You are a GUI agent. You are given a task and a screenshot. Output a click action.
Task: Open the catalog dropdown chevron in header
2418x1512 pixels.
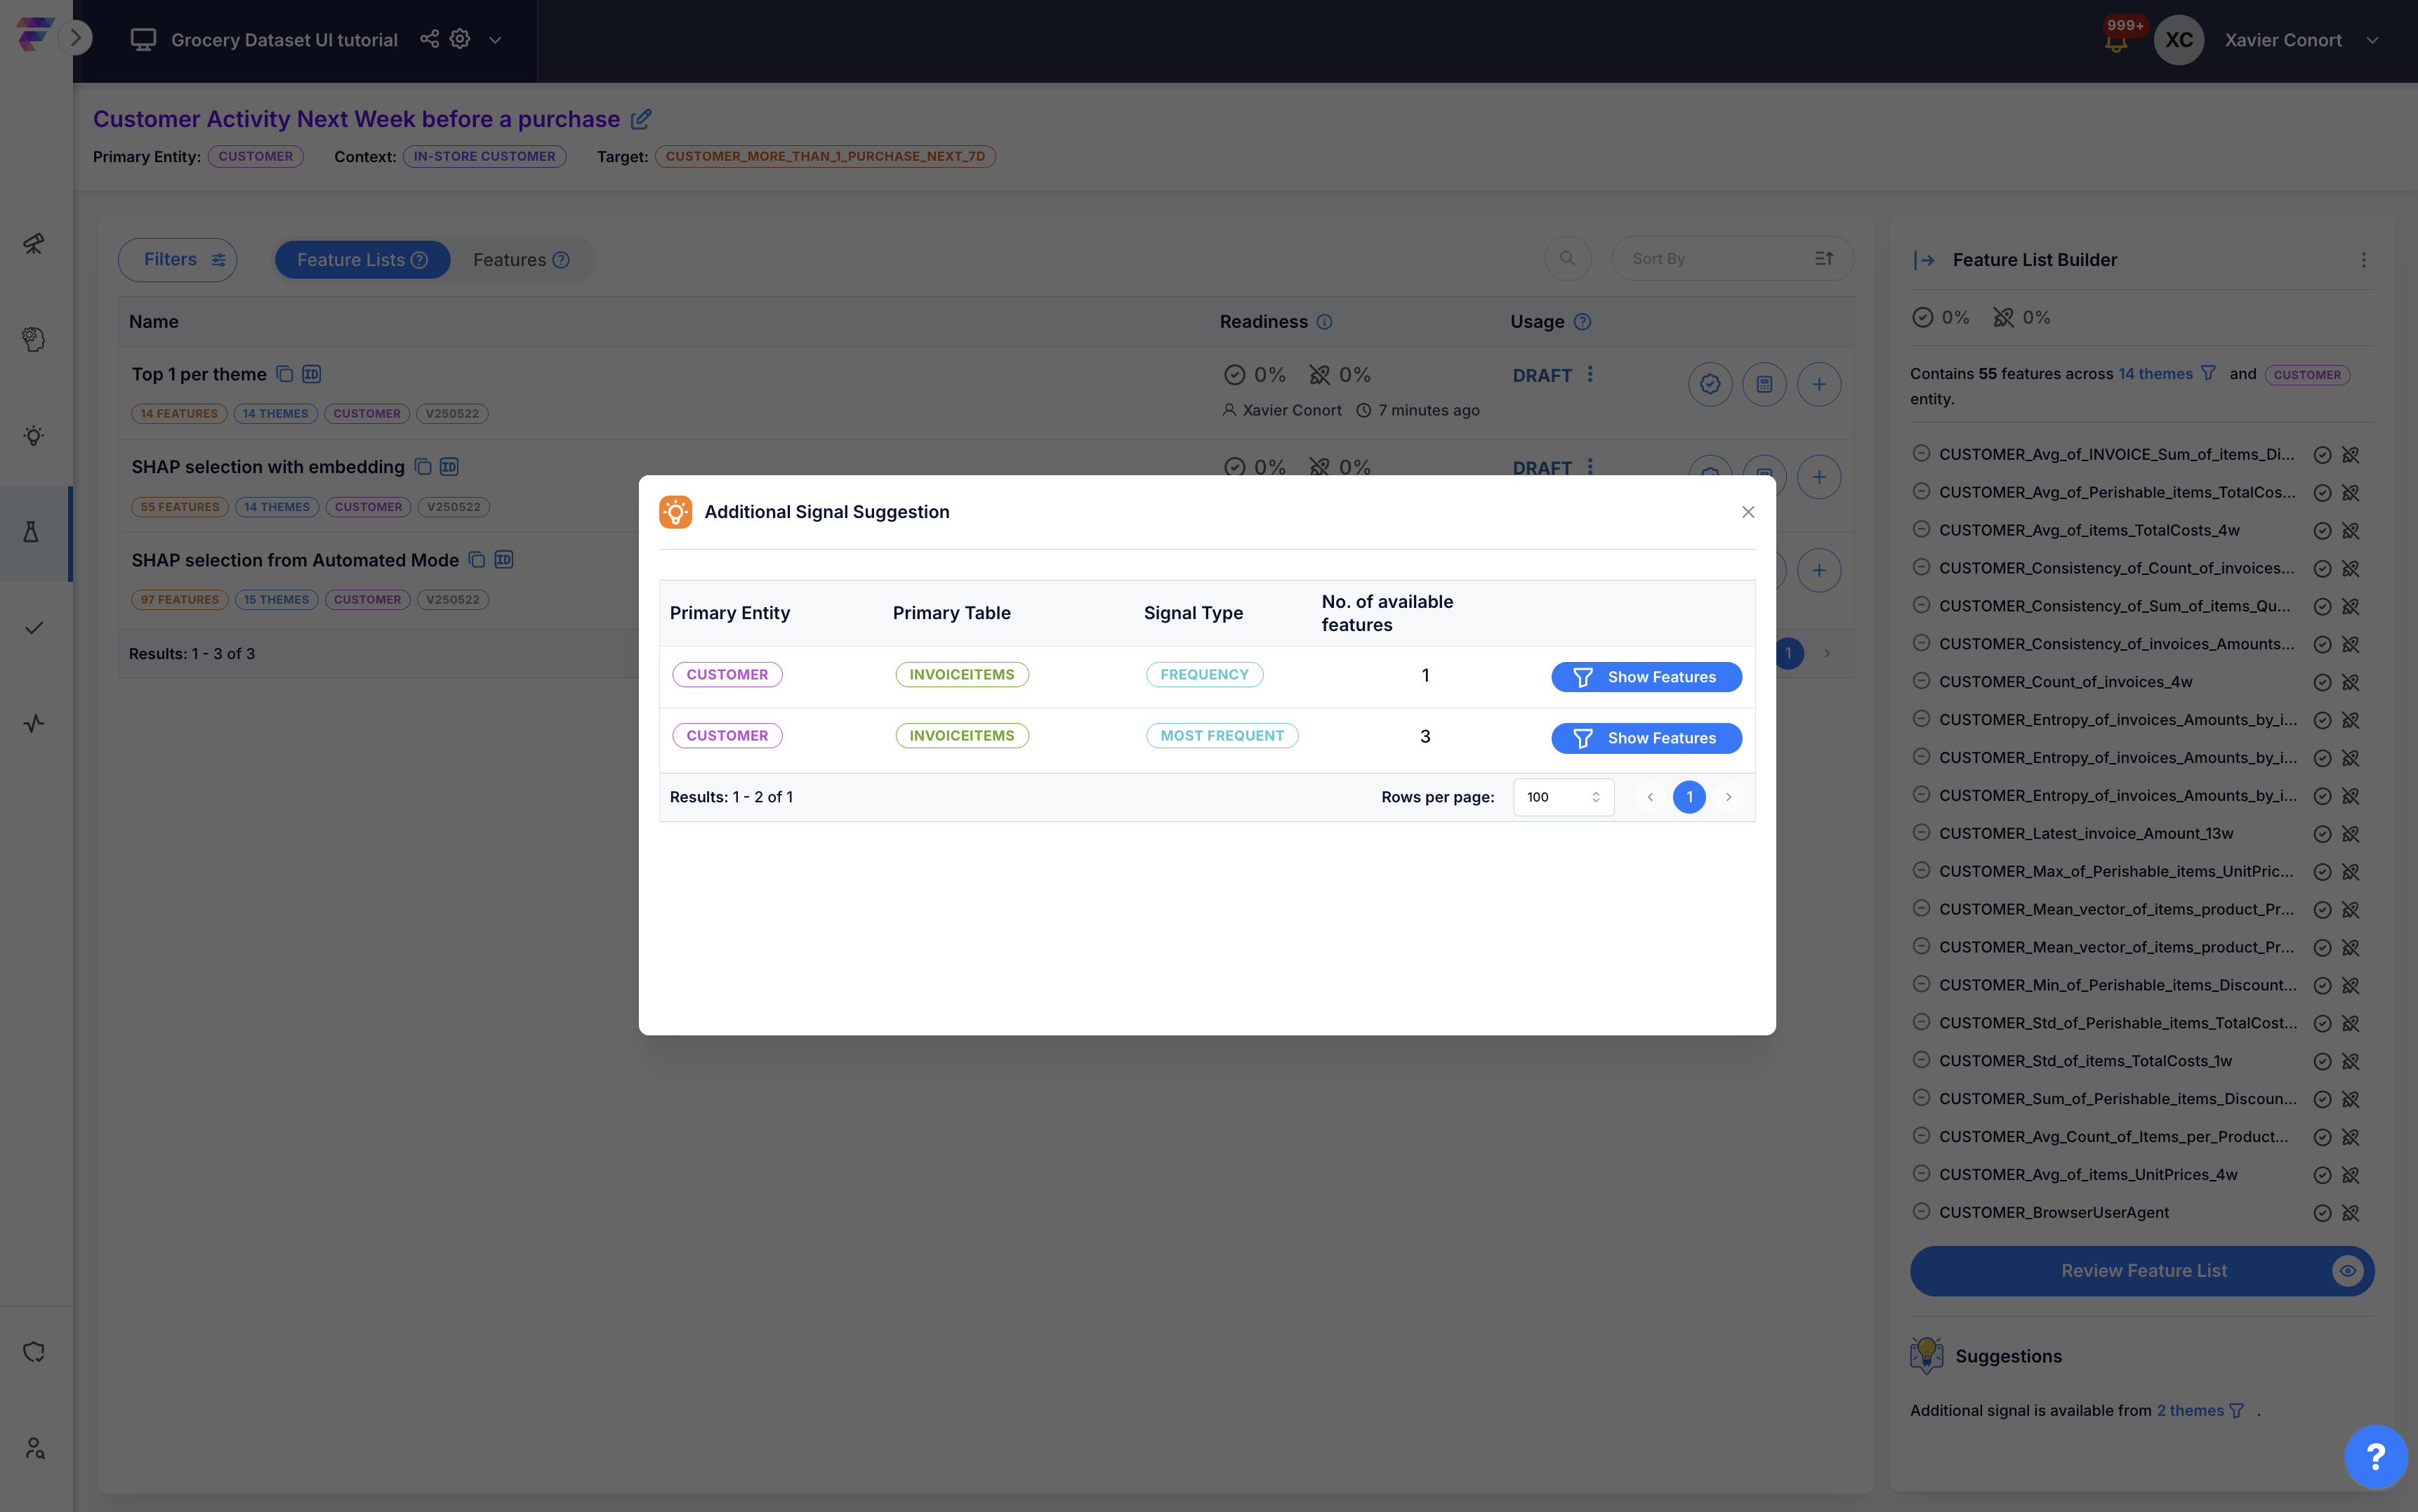495,40
